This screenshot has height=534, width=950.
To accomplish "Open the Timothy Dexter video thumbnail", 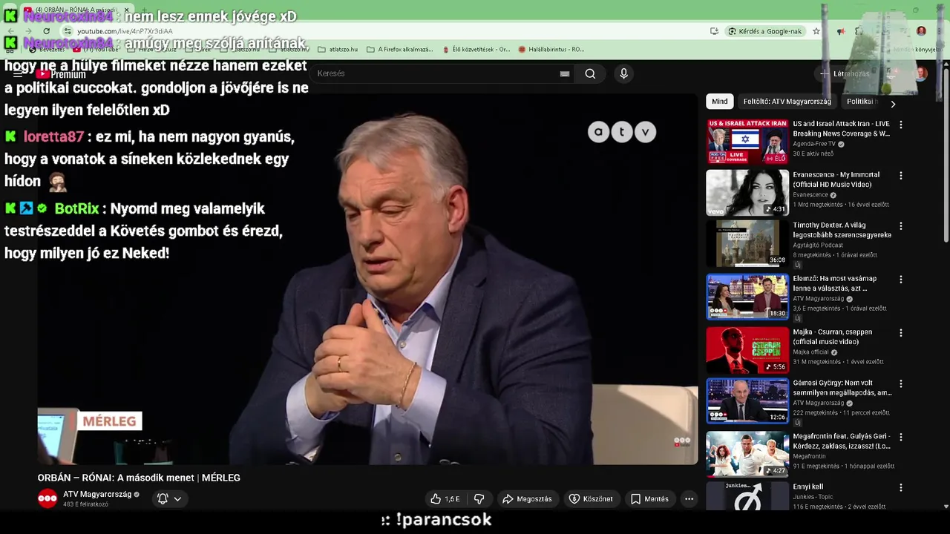I will [x=747, y=243].
